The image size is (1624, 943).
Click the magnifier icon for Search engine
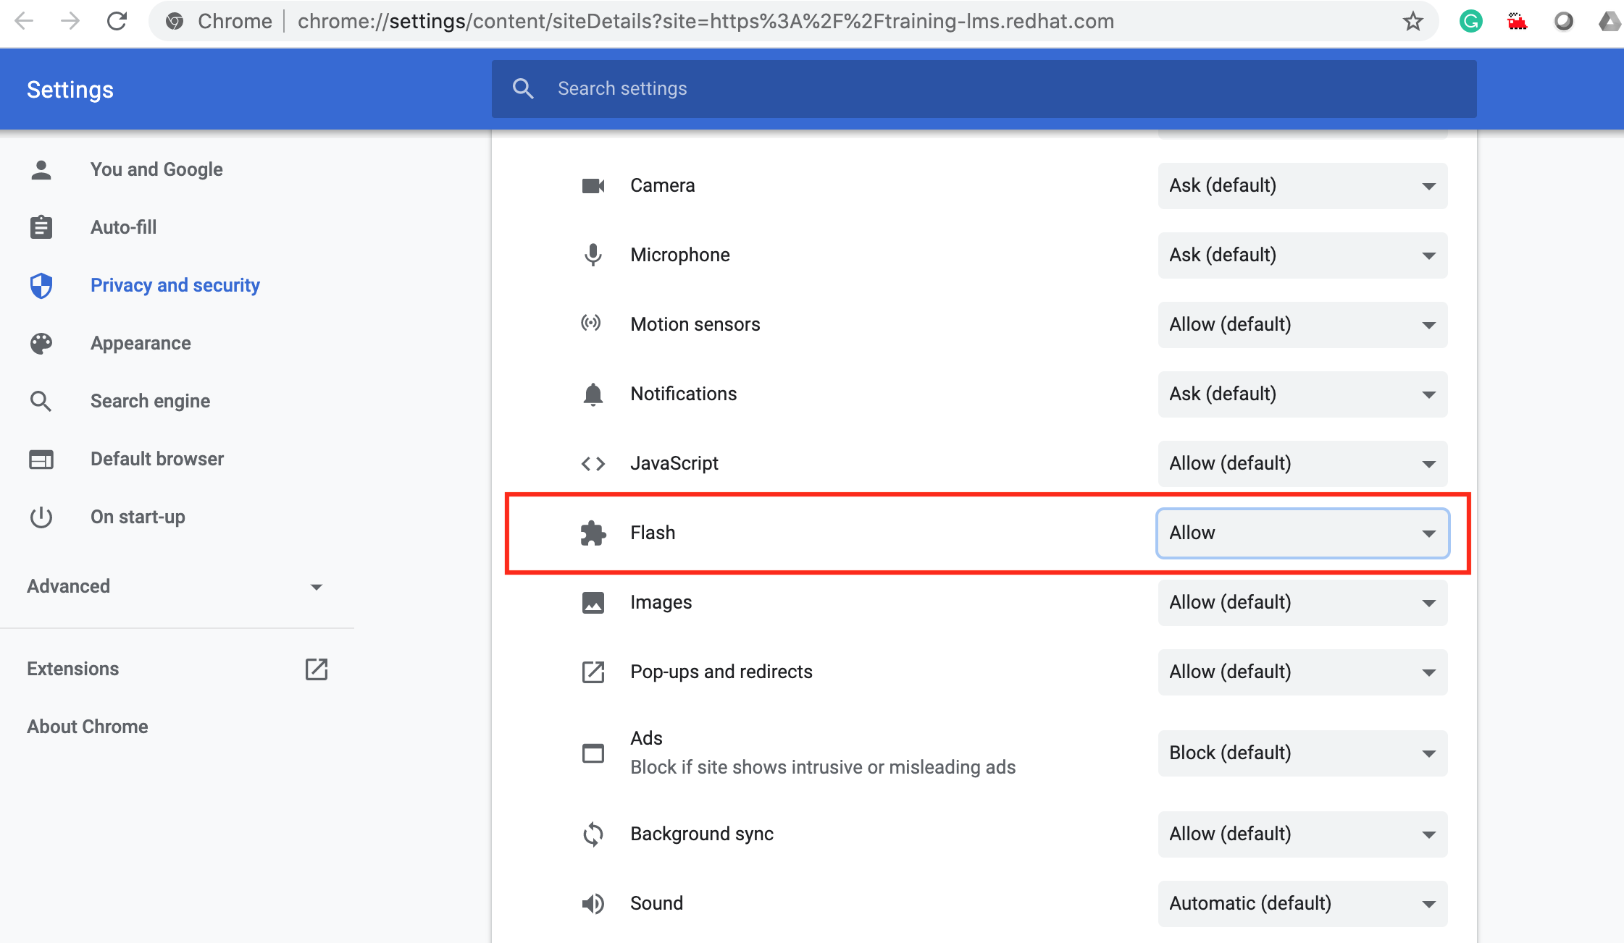[x=41, y=401]
